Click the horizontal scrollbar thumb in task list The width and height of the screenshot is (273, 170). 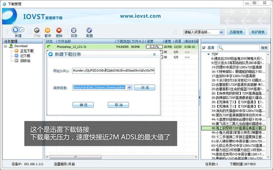tap(76, 157)
